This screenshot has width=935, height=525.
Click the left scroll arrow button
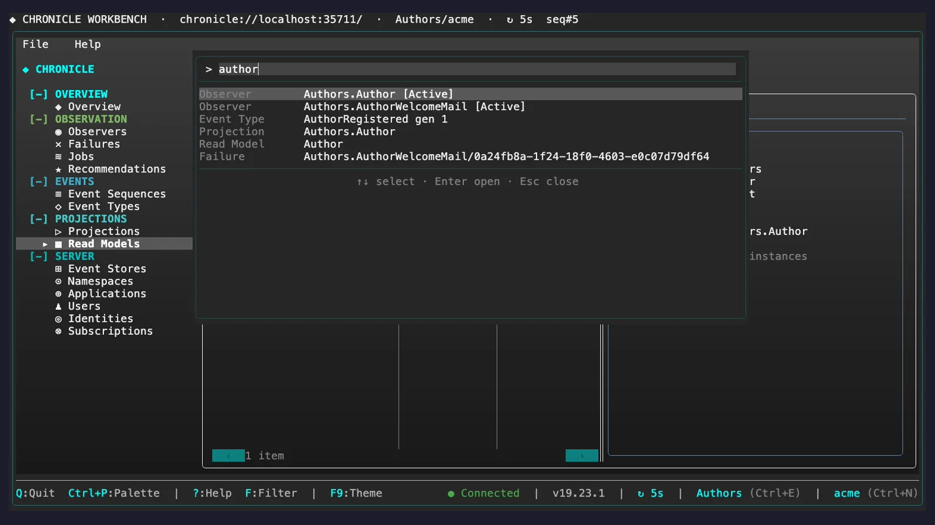[228, 456]
